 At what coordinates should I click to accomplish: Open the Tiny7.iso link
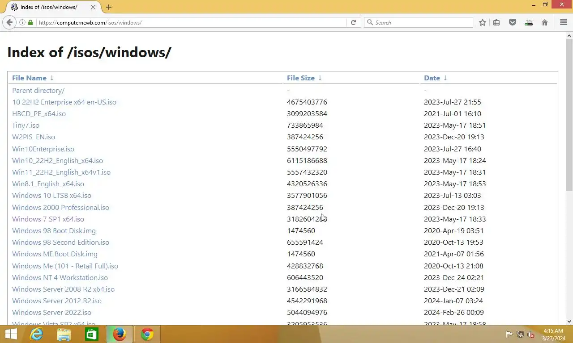[26, 125]
